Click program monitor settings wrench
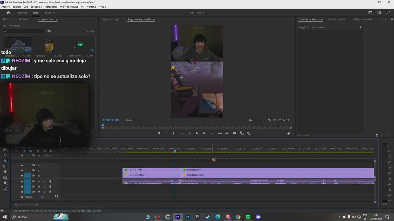394x221 pixels. (x=270, y=120)
